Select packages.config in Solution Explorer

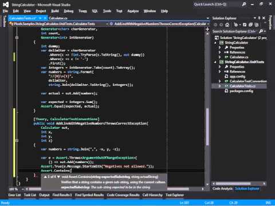coord(241,91)
